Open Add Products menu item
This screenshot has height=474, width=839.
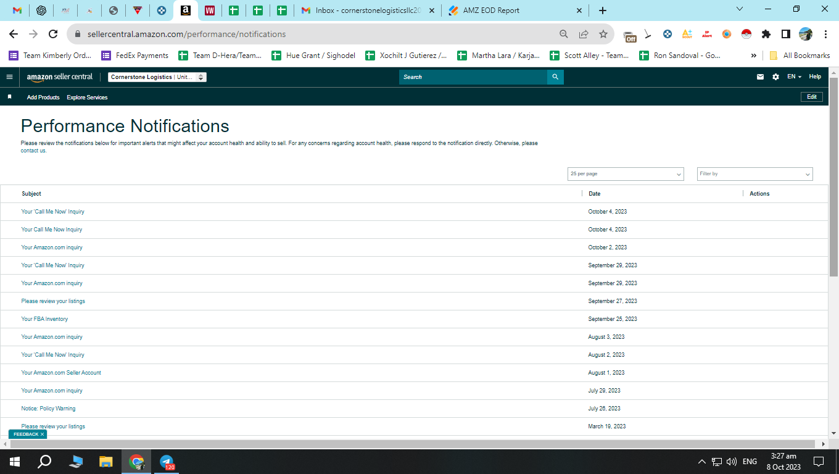click(43, 98)
